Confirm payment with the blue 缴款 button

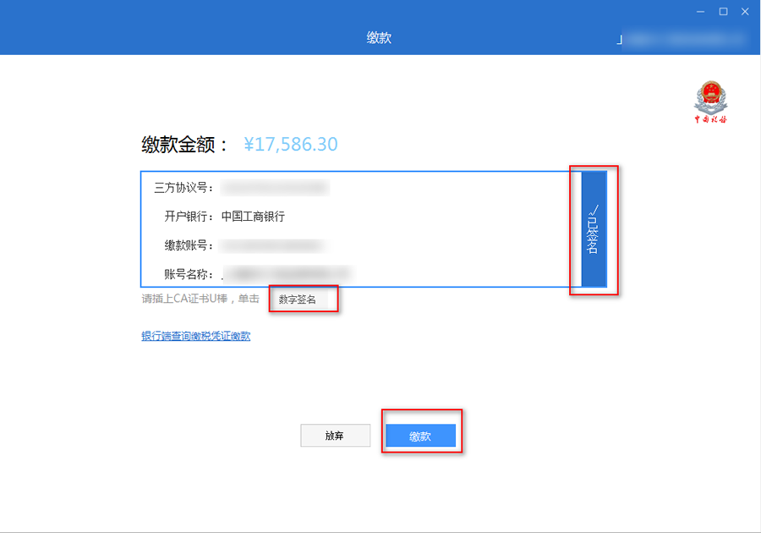click(x=420, y=436)
